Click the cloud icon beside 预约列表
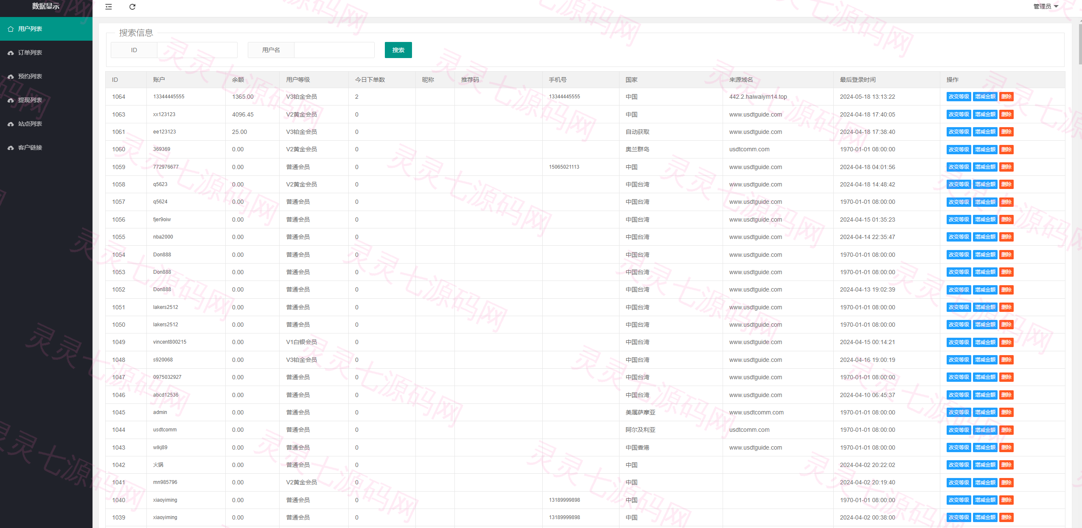1082x528 pixels. [11, 76]
